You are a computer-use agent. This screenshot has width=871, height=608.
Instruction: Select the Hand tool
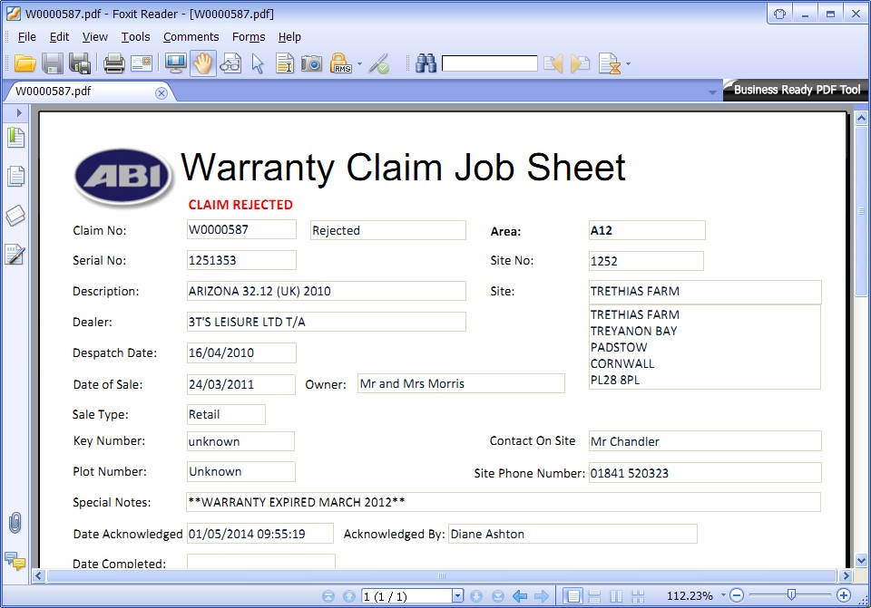202,63
